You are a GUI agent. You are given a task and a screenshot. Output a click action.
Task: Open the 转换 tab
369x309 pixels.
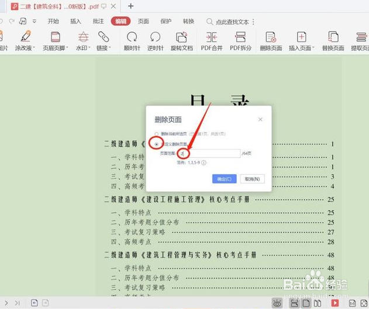(188, 22)
